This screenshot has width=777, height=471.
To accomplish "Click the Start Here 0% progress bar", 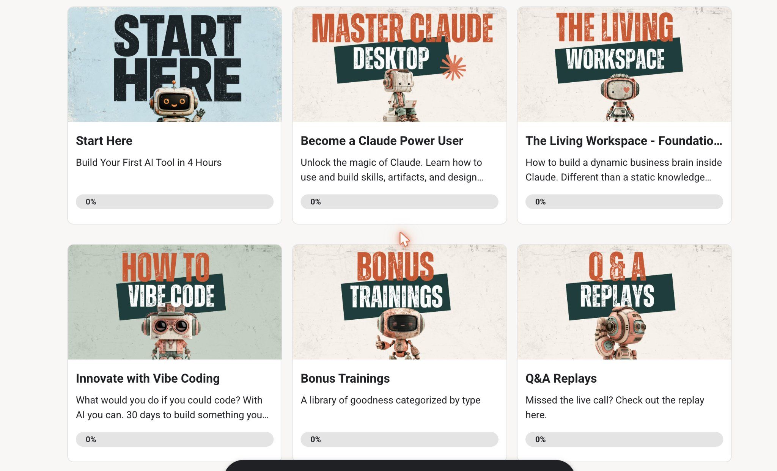I will tap(175, 202).
